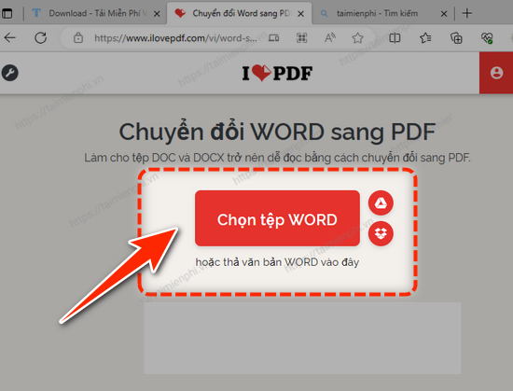Close the Chuyển đổi Word sang PDF tab
513x391 pixels.
[301, 14]
